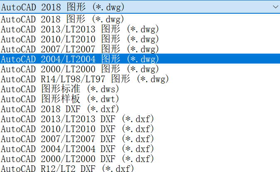The image size is (280, 172).
Task: Select AutoCAD R14/LT98/LT97 图形 (*.dwg)
Action: click(140, 79)
